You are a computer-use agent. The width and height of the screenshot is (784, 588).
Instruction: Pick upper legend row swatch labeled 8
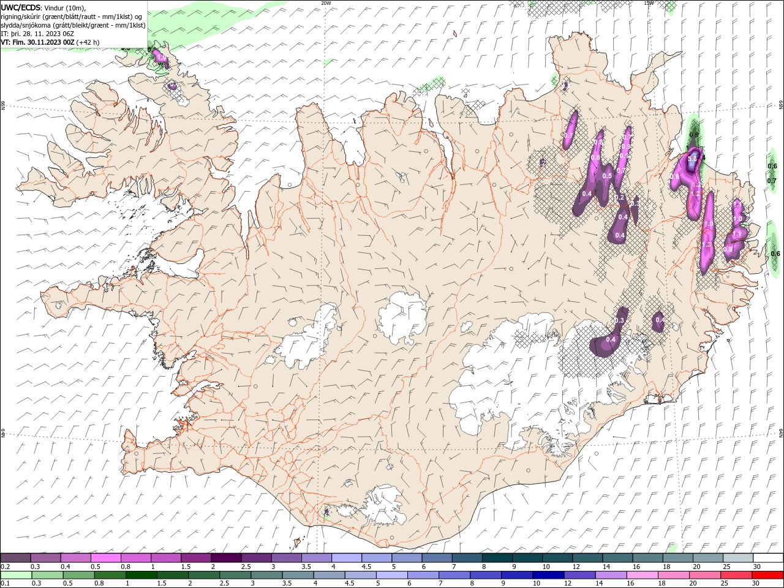[497, 558]
